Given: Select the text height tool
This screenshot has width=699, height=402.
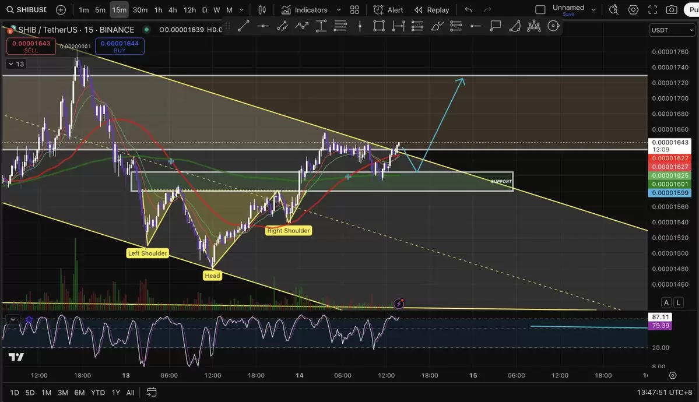Looking at the screenshot, I should click(x=321, y=26).
